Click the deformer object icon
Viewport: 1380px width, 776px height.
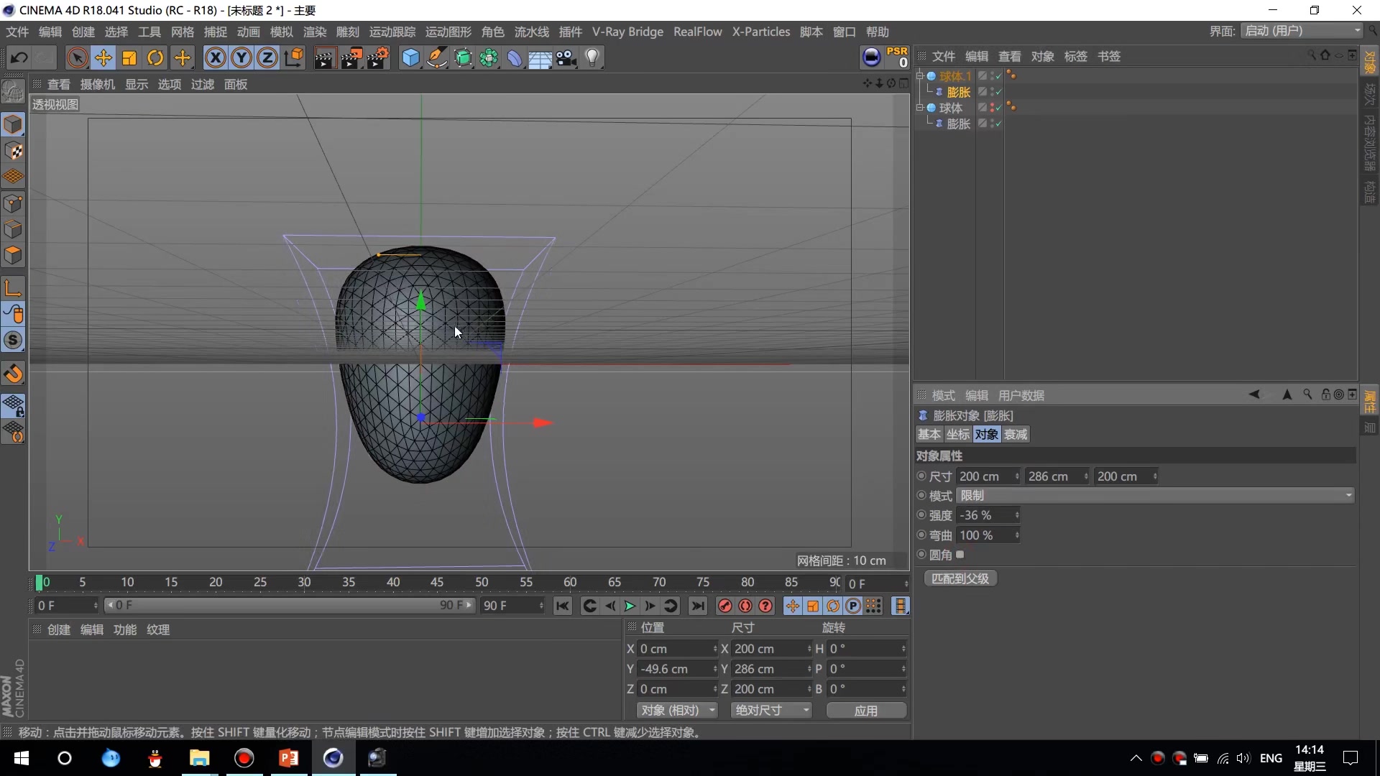[x=515, y=58]
